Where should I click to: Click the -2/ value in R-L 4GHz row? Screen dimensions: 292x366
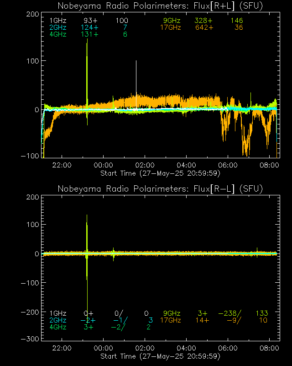[x=118, y=327]
